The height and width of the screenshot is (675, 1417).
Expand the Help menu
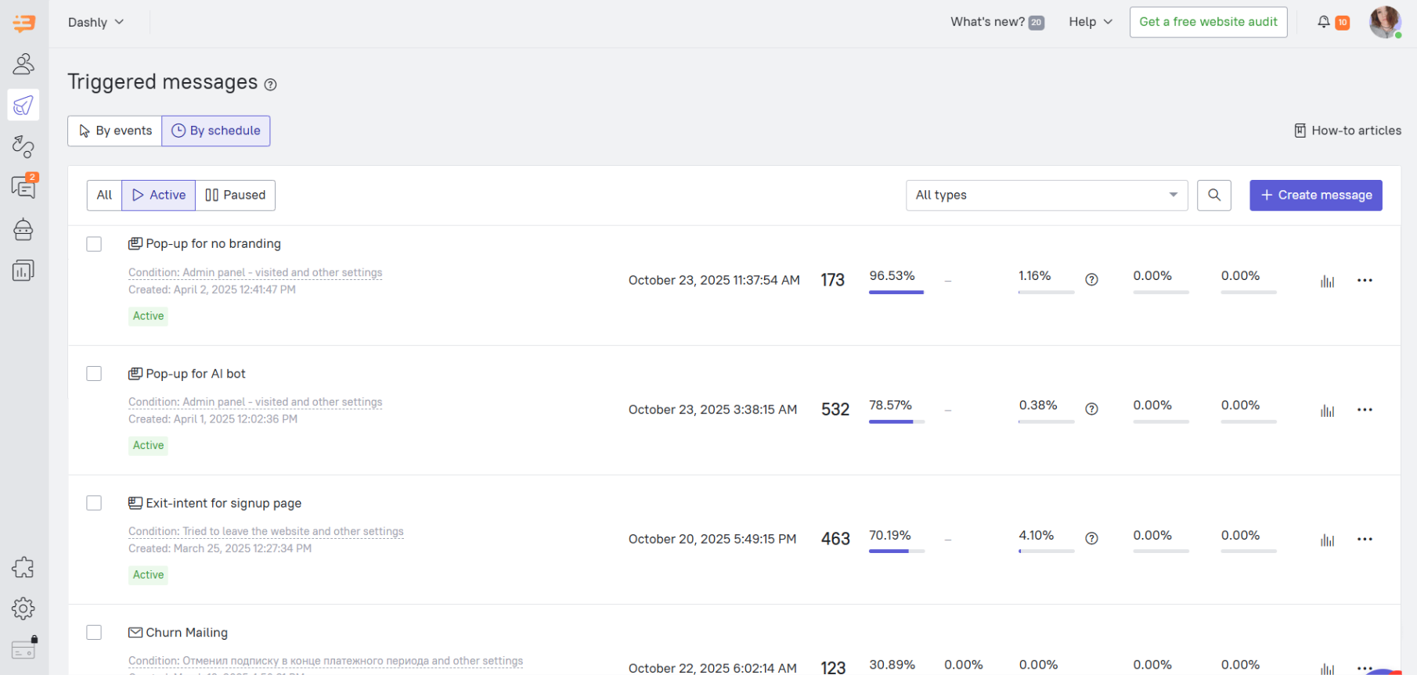point(1090,22)
